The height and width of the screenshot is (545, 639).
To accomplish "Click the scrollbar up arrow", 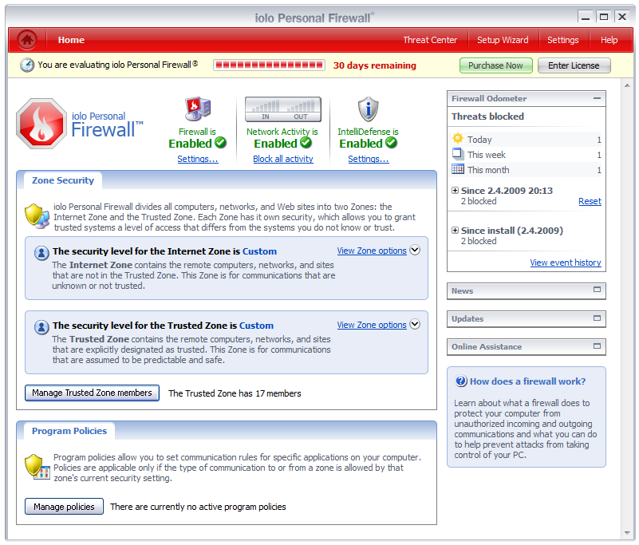I will click(627, 85).
